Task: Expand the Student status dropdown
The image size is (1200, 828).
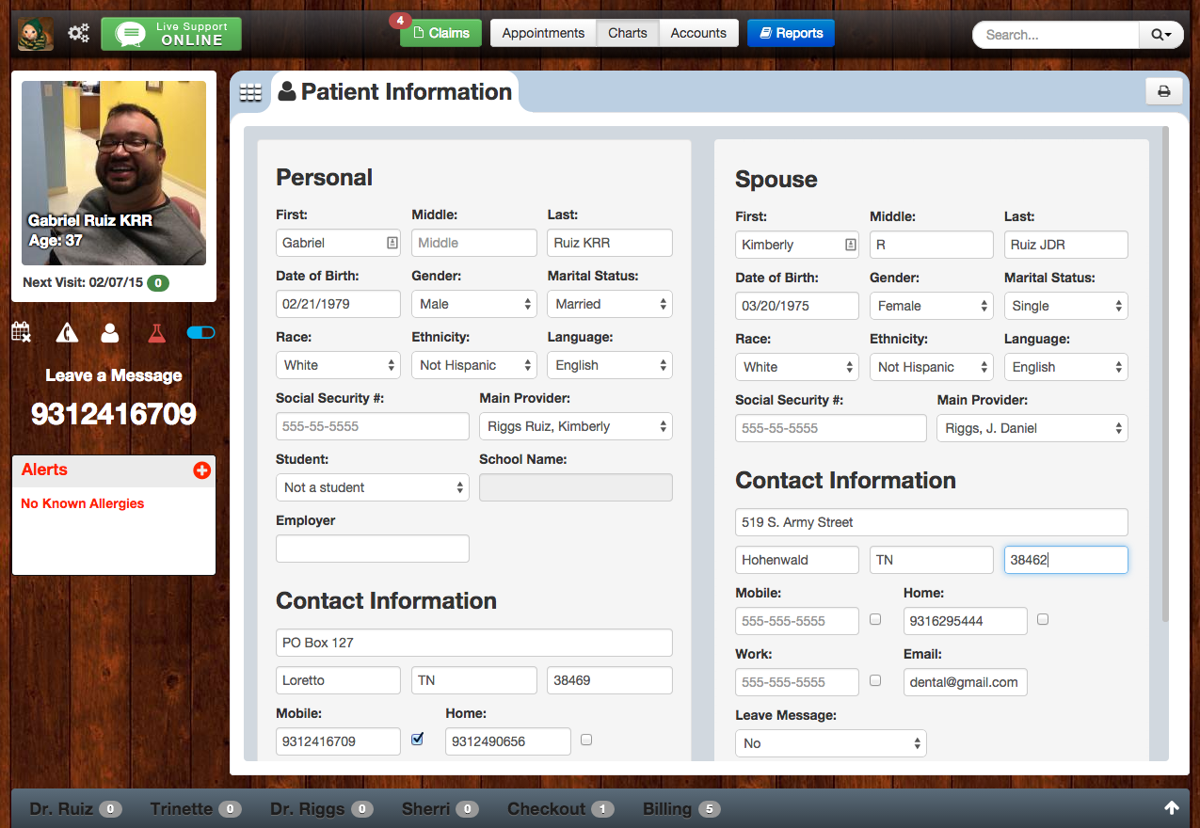Action: tap(372, 487)
